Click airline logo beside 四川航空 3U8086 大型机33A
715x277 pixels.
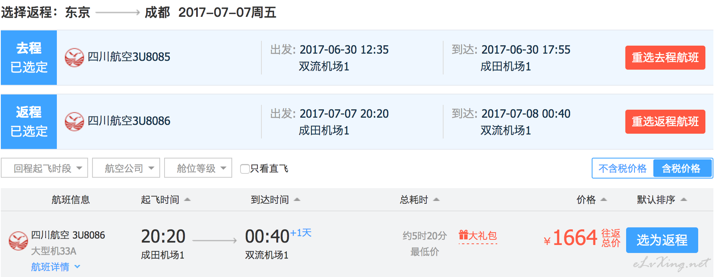coord(18,241)
